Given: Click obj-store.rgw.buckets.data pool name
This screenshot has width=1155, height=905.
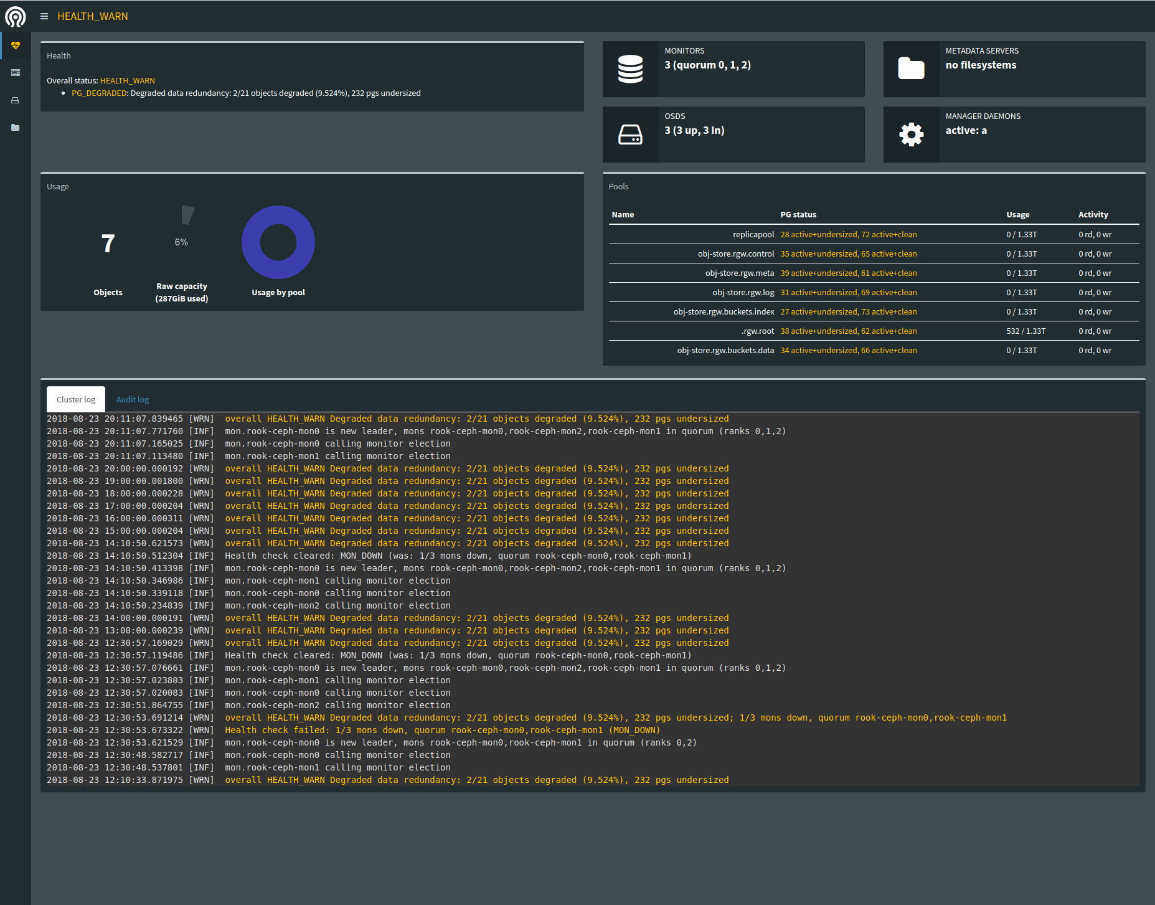Looking at the screenshot, I should coord(725,350).
